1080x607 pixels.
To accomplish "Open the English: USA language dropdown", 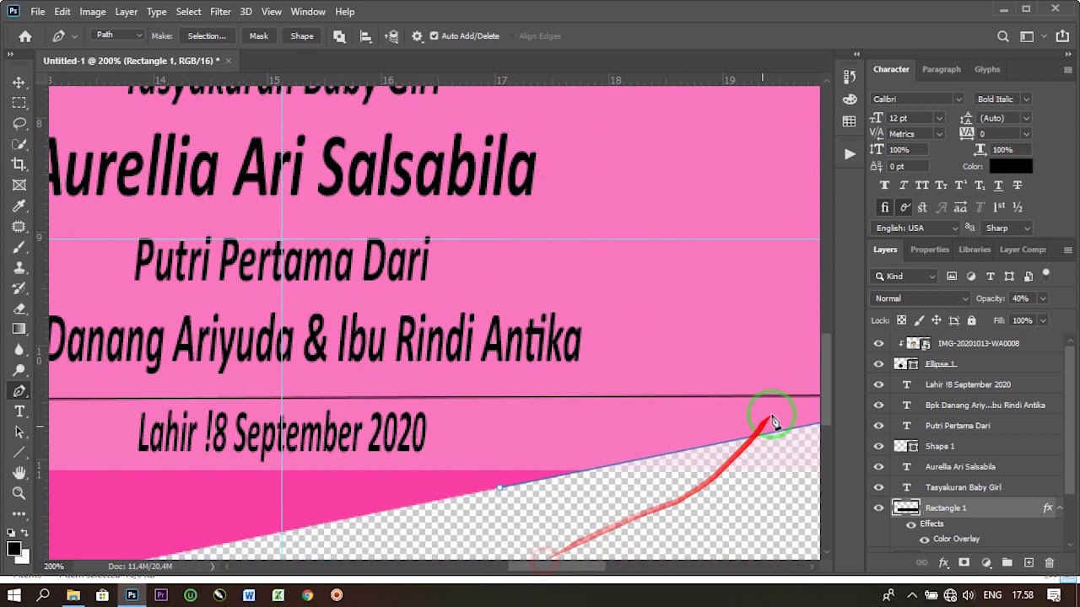I will 916,228.
